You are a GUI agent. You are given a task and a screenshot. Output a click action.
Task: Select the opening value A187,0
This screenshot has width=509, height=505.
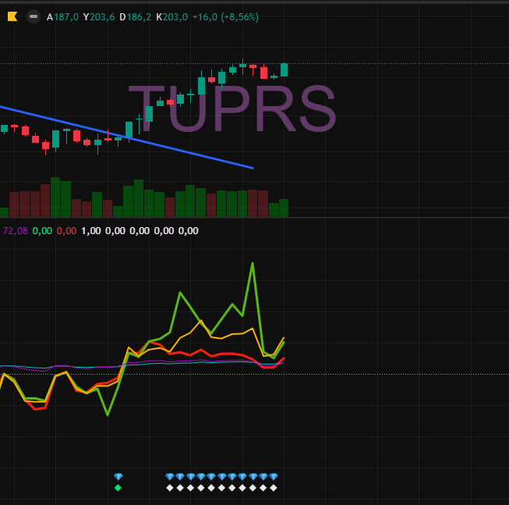point(62,17)
